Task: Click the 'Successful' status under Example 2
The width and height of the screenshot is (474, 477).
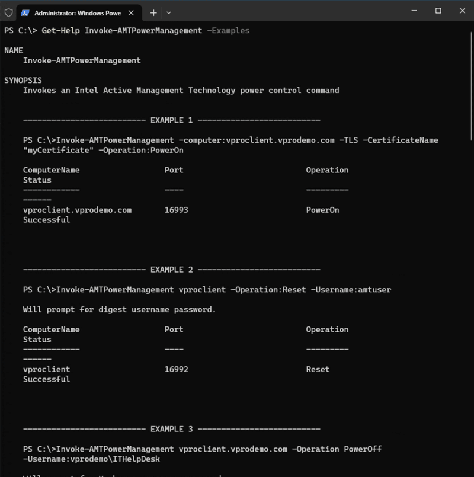Action: (x=47, y=379)
